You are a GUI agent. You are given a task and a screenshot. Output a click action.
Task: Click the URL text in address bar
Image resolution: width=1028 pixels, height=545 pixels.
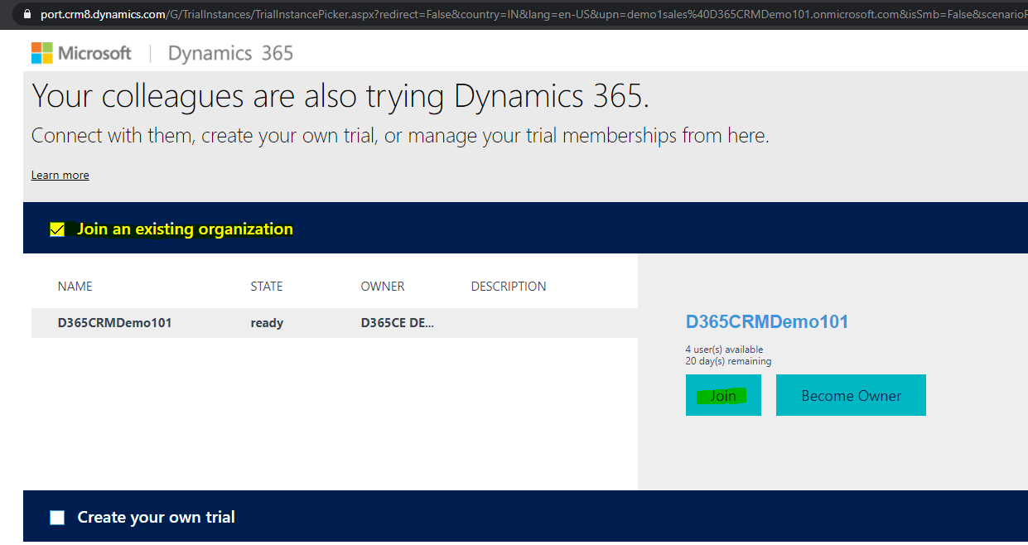pyautogui.click(x=534, y=14)
